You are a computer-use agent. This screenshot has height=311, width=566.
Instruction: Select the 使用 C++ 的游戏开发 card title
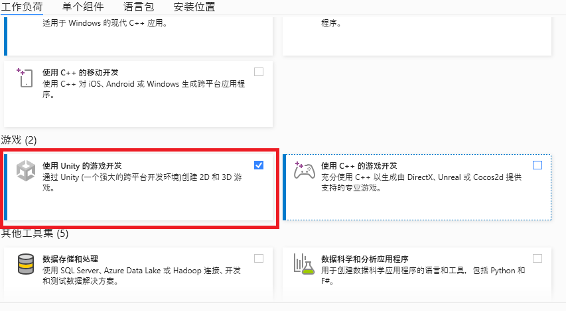(359, 165)
